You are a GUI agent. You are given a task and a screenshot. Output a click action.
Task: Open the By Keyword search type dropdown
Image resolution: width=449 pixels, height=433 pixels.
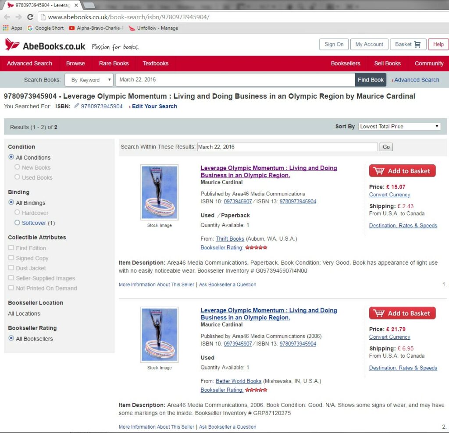(x=89, y=80)
